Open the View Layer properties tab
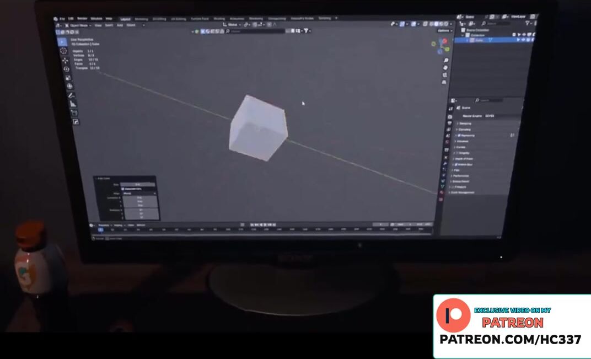This screenshot has width=591, height=359. [449, 130]
